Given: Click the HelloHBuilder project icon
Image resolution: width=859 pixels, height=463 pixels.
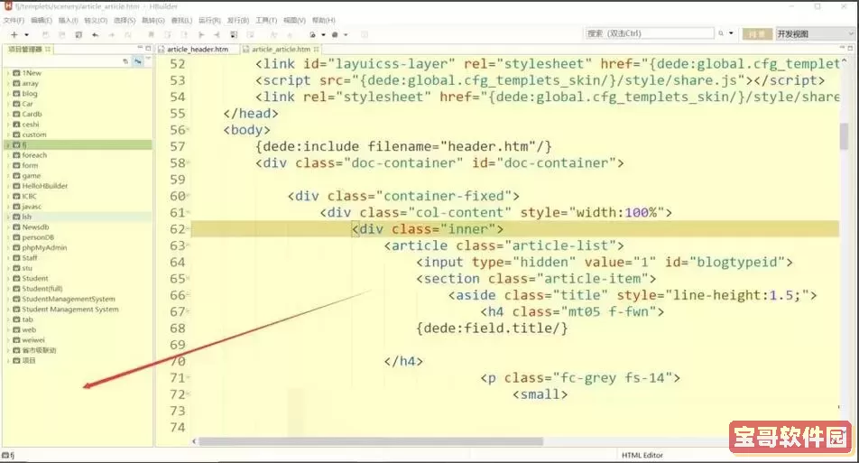Looking at the screenshot, I should pyautogui.click(x=16, y=186).
